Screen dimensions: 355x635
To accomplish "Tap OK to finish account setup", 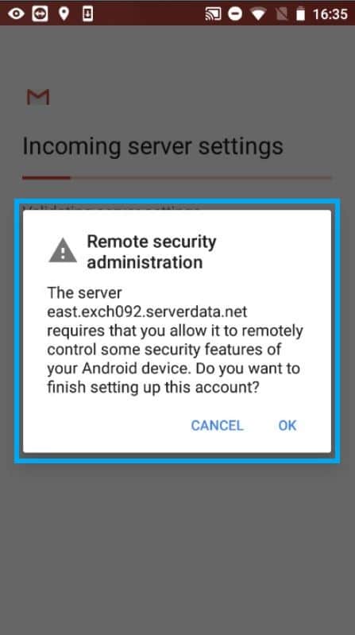I will click(x=287, y=425).
